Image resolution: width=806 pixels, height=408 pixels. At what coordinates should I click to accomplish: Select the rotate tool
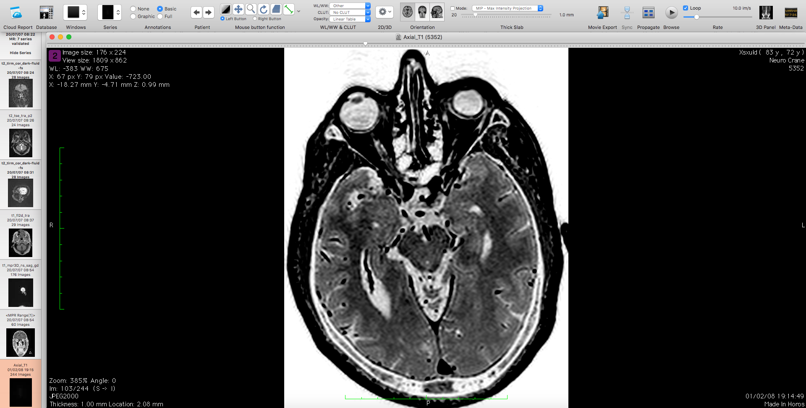pos(263,9)
